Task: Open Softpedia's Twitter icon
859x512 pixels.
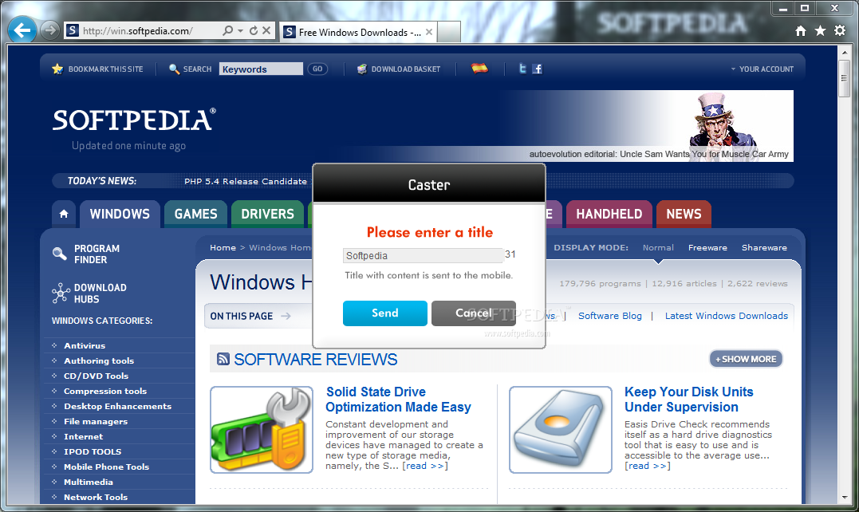Action: [522, 69]
